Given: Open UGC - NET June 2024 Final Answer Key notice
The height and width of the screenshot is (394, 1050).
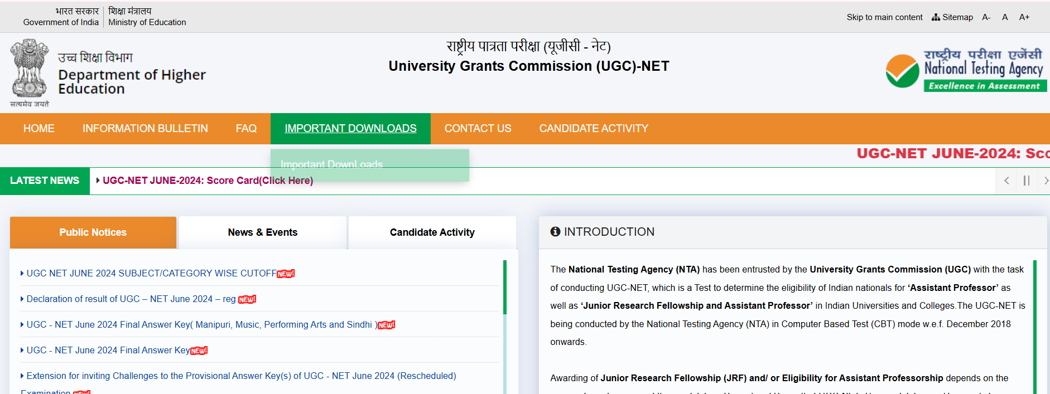Looking at the screenshot, I should [108, 351].
